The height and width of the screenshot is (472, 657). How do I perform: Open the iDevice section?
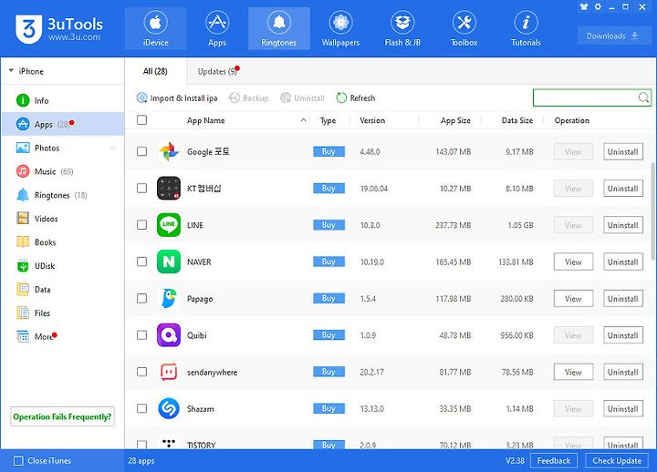click(x=155, y=28)
